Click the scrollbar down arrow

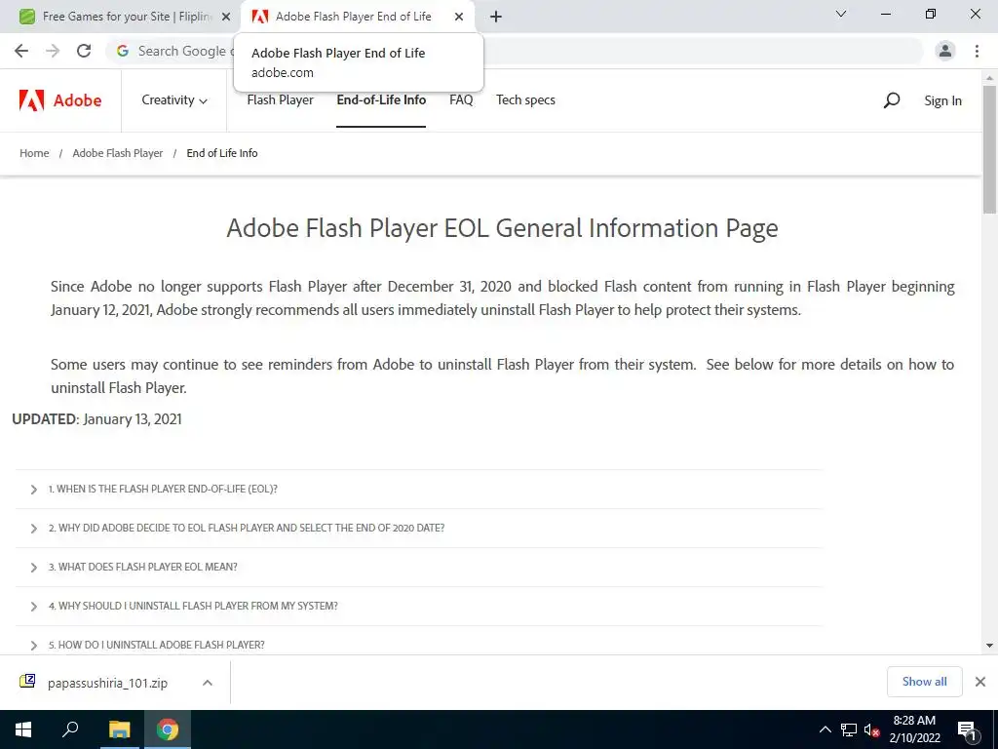coord(989,646)
